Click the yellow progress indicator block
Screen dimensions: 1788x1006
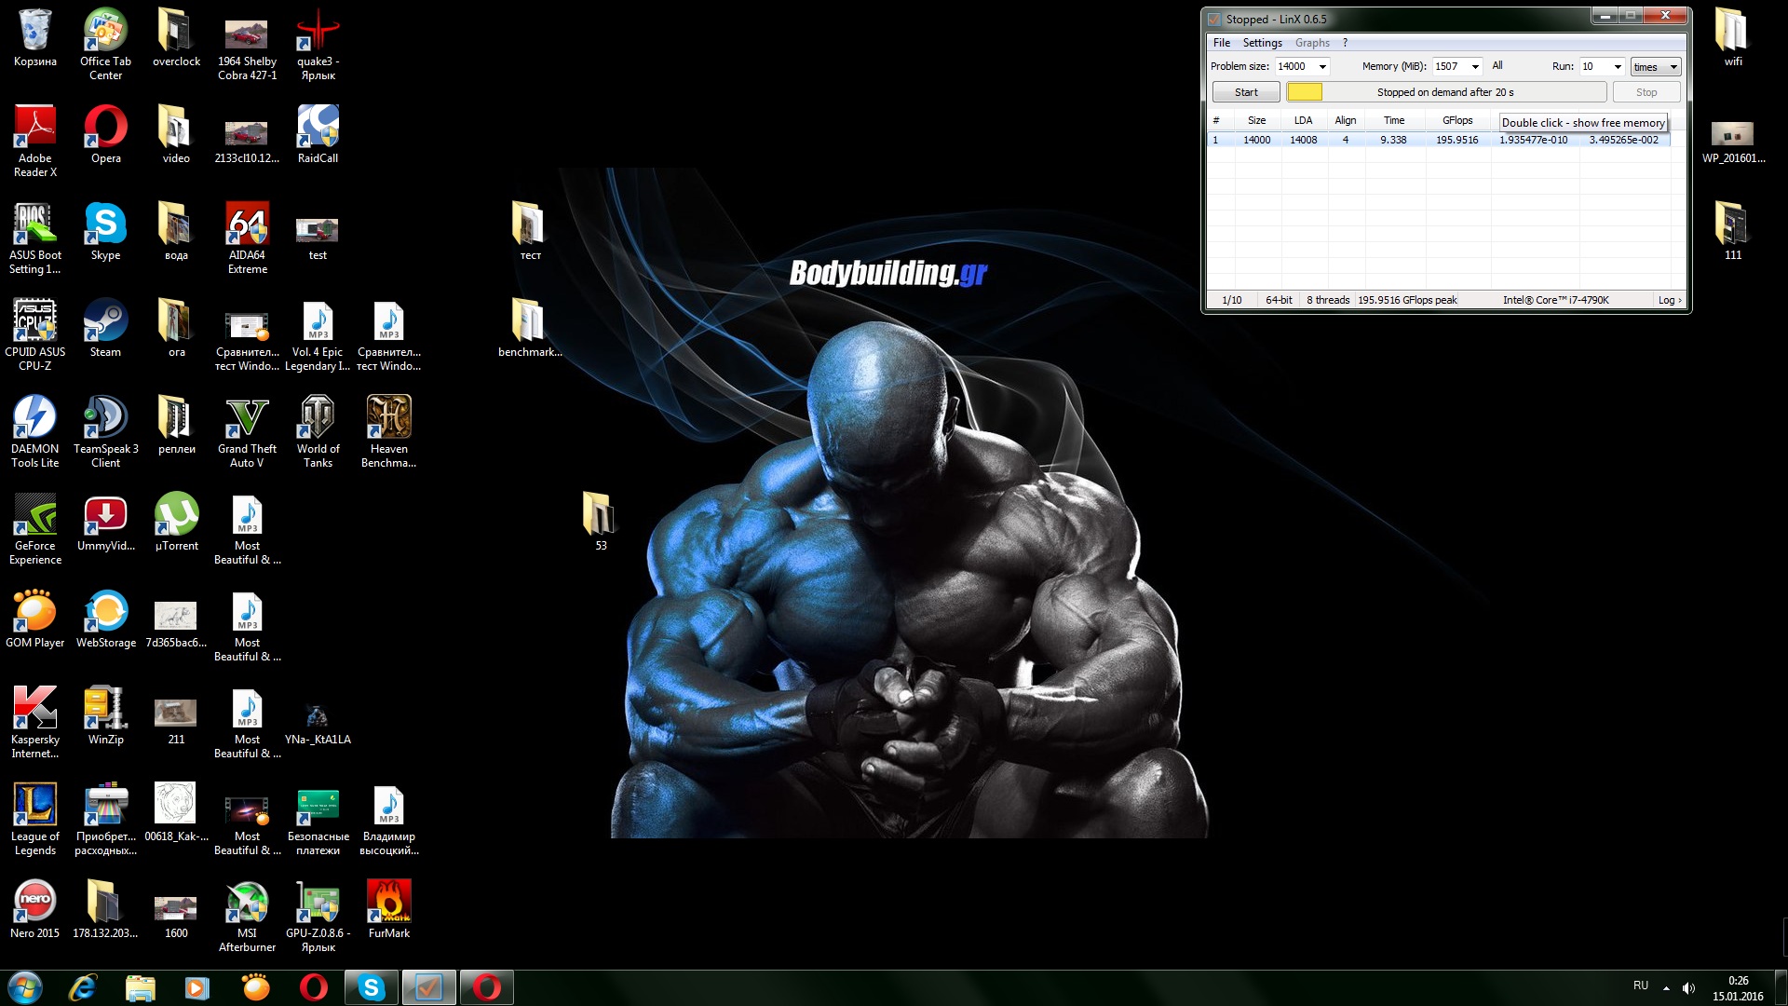[x=1304, y=92]
